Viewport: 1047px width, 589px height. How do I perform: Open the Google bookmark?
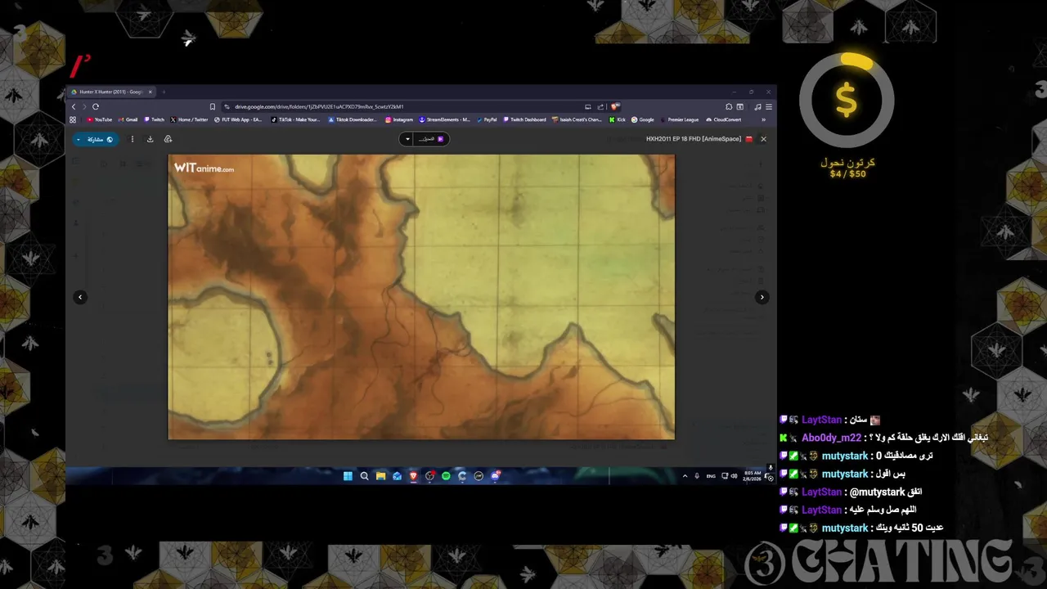point(643,119)
